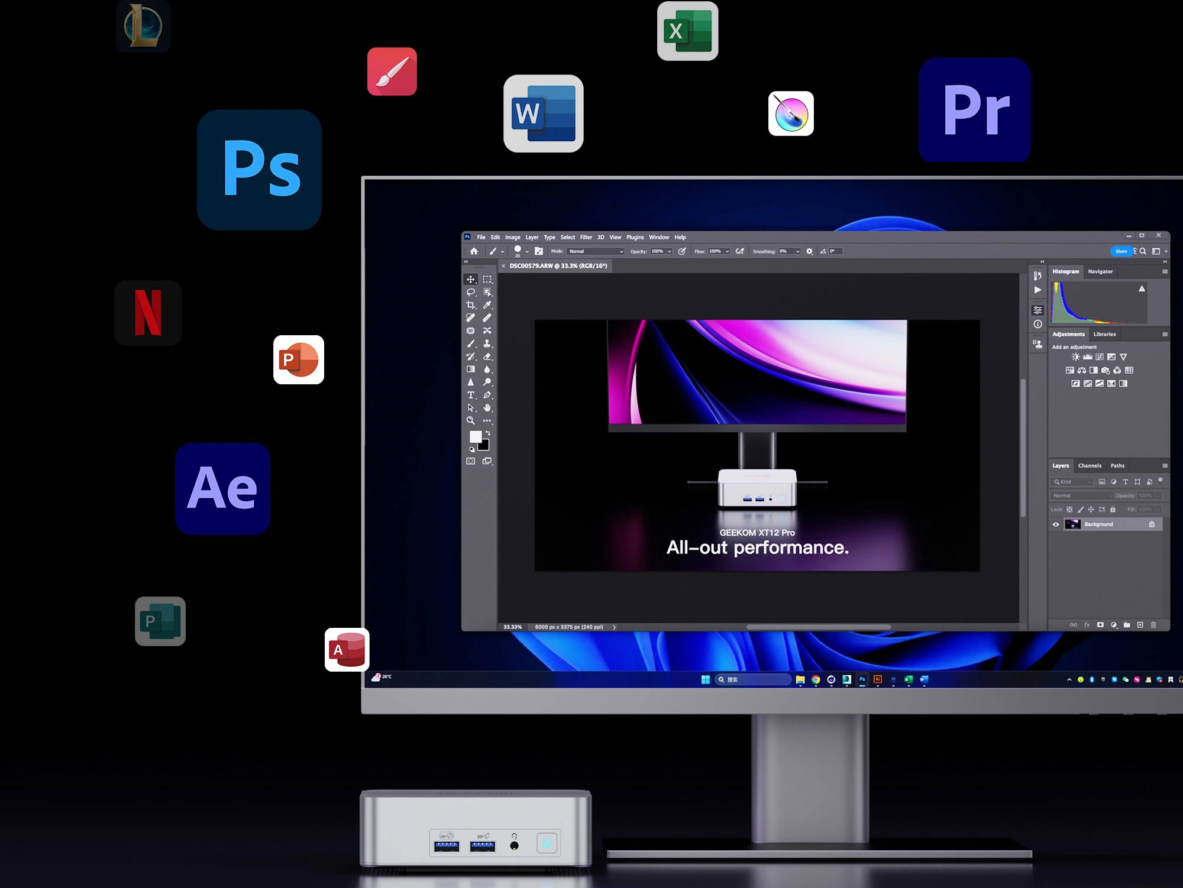This screenshot has width=1183, height=888.
Task: Select the Eraser tool
Action: tap(487, 357)
